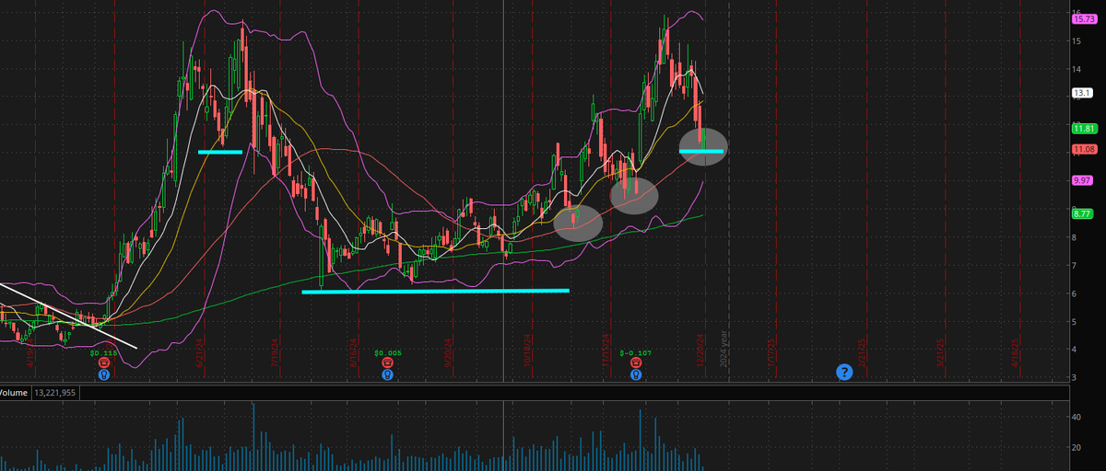Select the white descending trendline drawing

coord(68,316)
